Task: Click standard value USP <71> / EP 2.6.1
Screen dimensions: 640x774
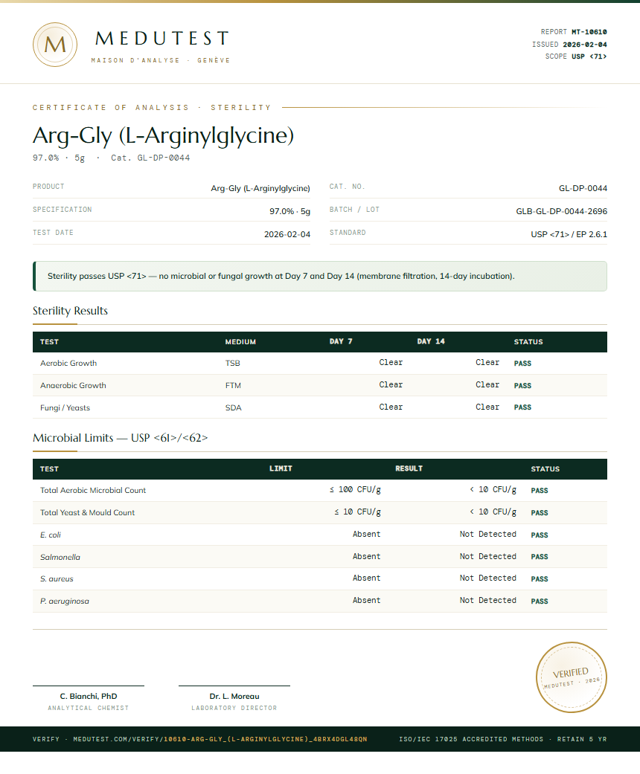Action: [x=569, y=234]
